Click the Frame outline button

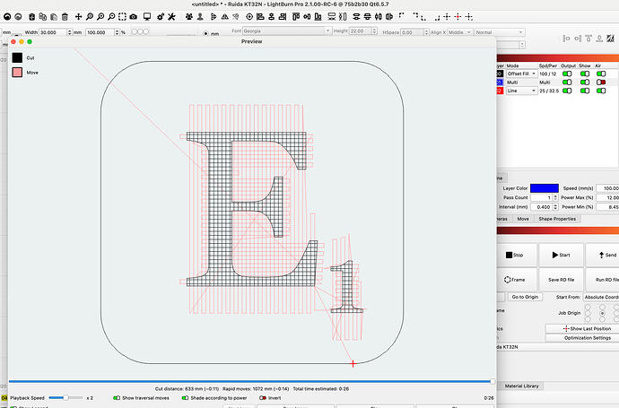click(515, 279)
